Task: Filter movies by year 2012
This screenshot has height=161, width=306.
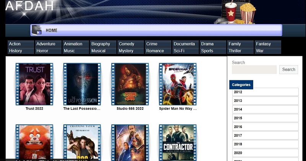Action: (265, 92)
